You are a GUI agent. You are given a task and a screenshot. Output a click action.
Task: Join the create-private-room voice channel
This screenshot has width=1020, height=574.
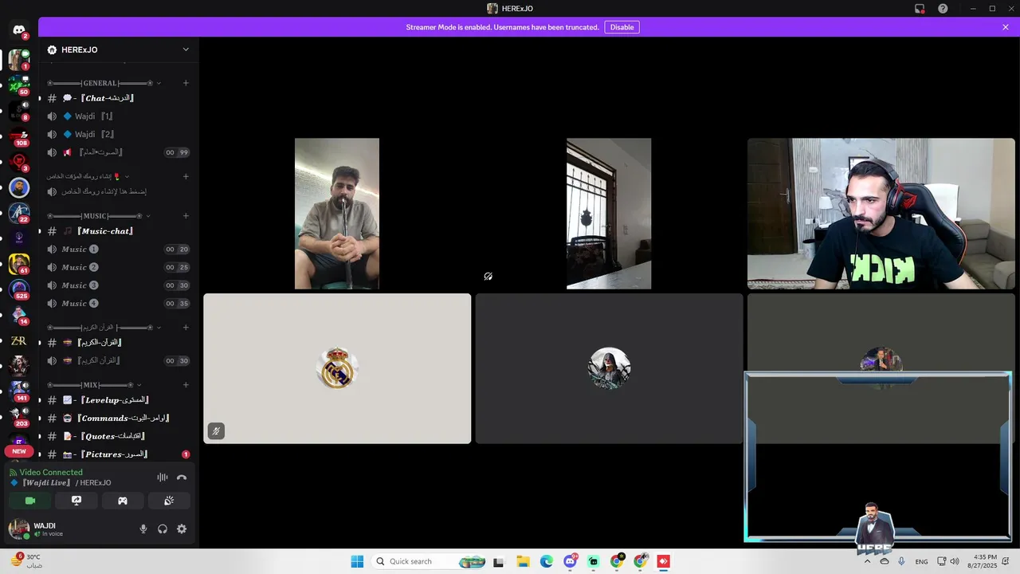click(x=118, y=191)
